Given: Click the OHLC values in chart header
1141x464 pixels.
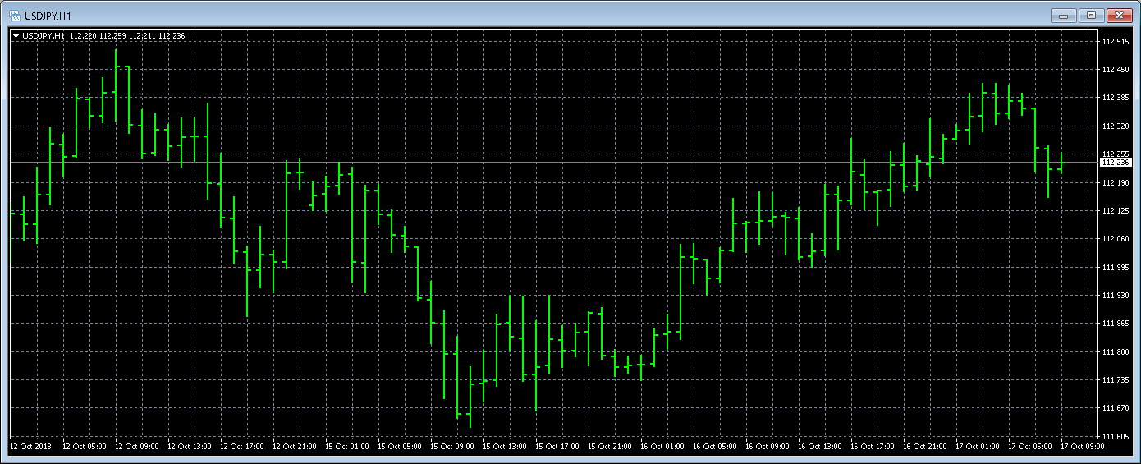Looking at the screenshot, I should [127, 36].
